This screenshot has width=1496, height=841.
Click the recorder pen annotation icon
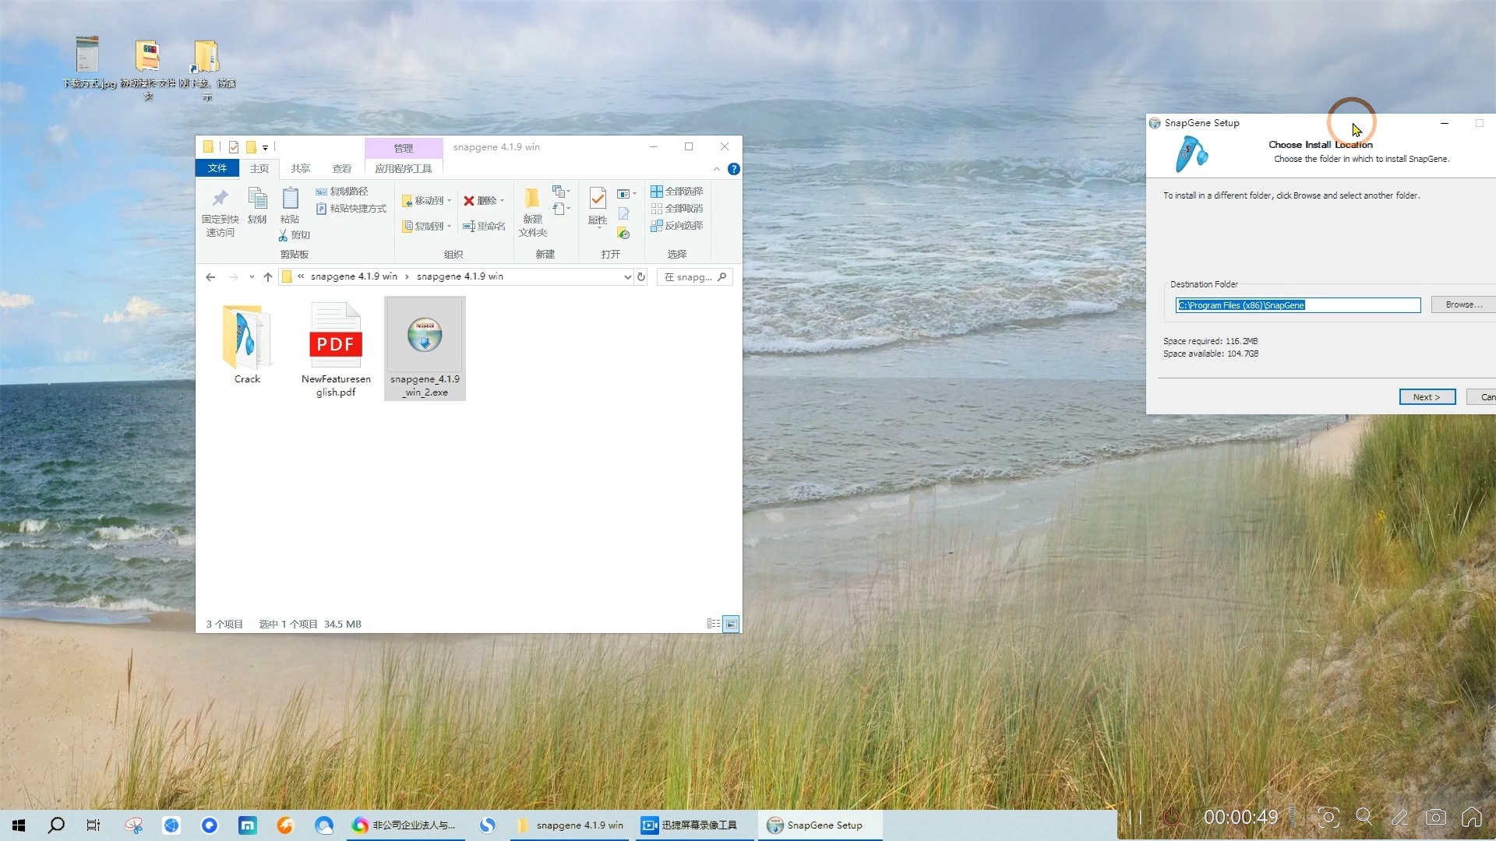1400,817
